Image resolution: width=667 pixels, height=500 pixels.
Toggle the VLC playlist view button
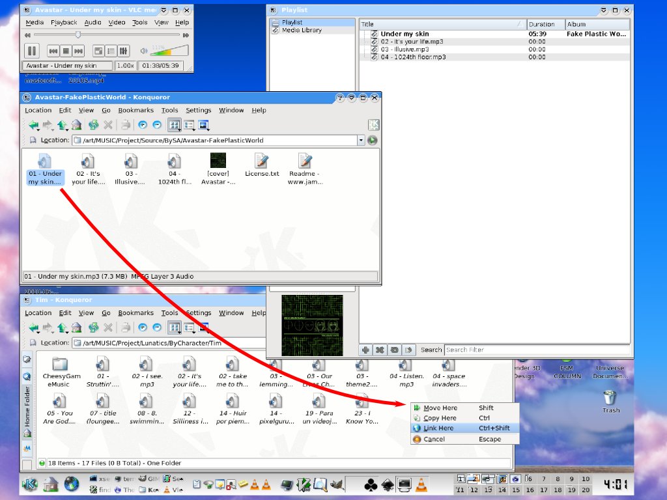click(x=111, y=51)
